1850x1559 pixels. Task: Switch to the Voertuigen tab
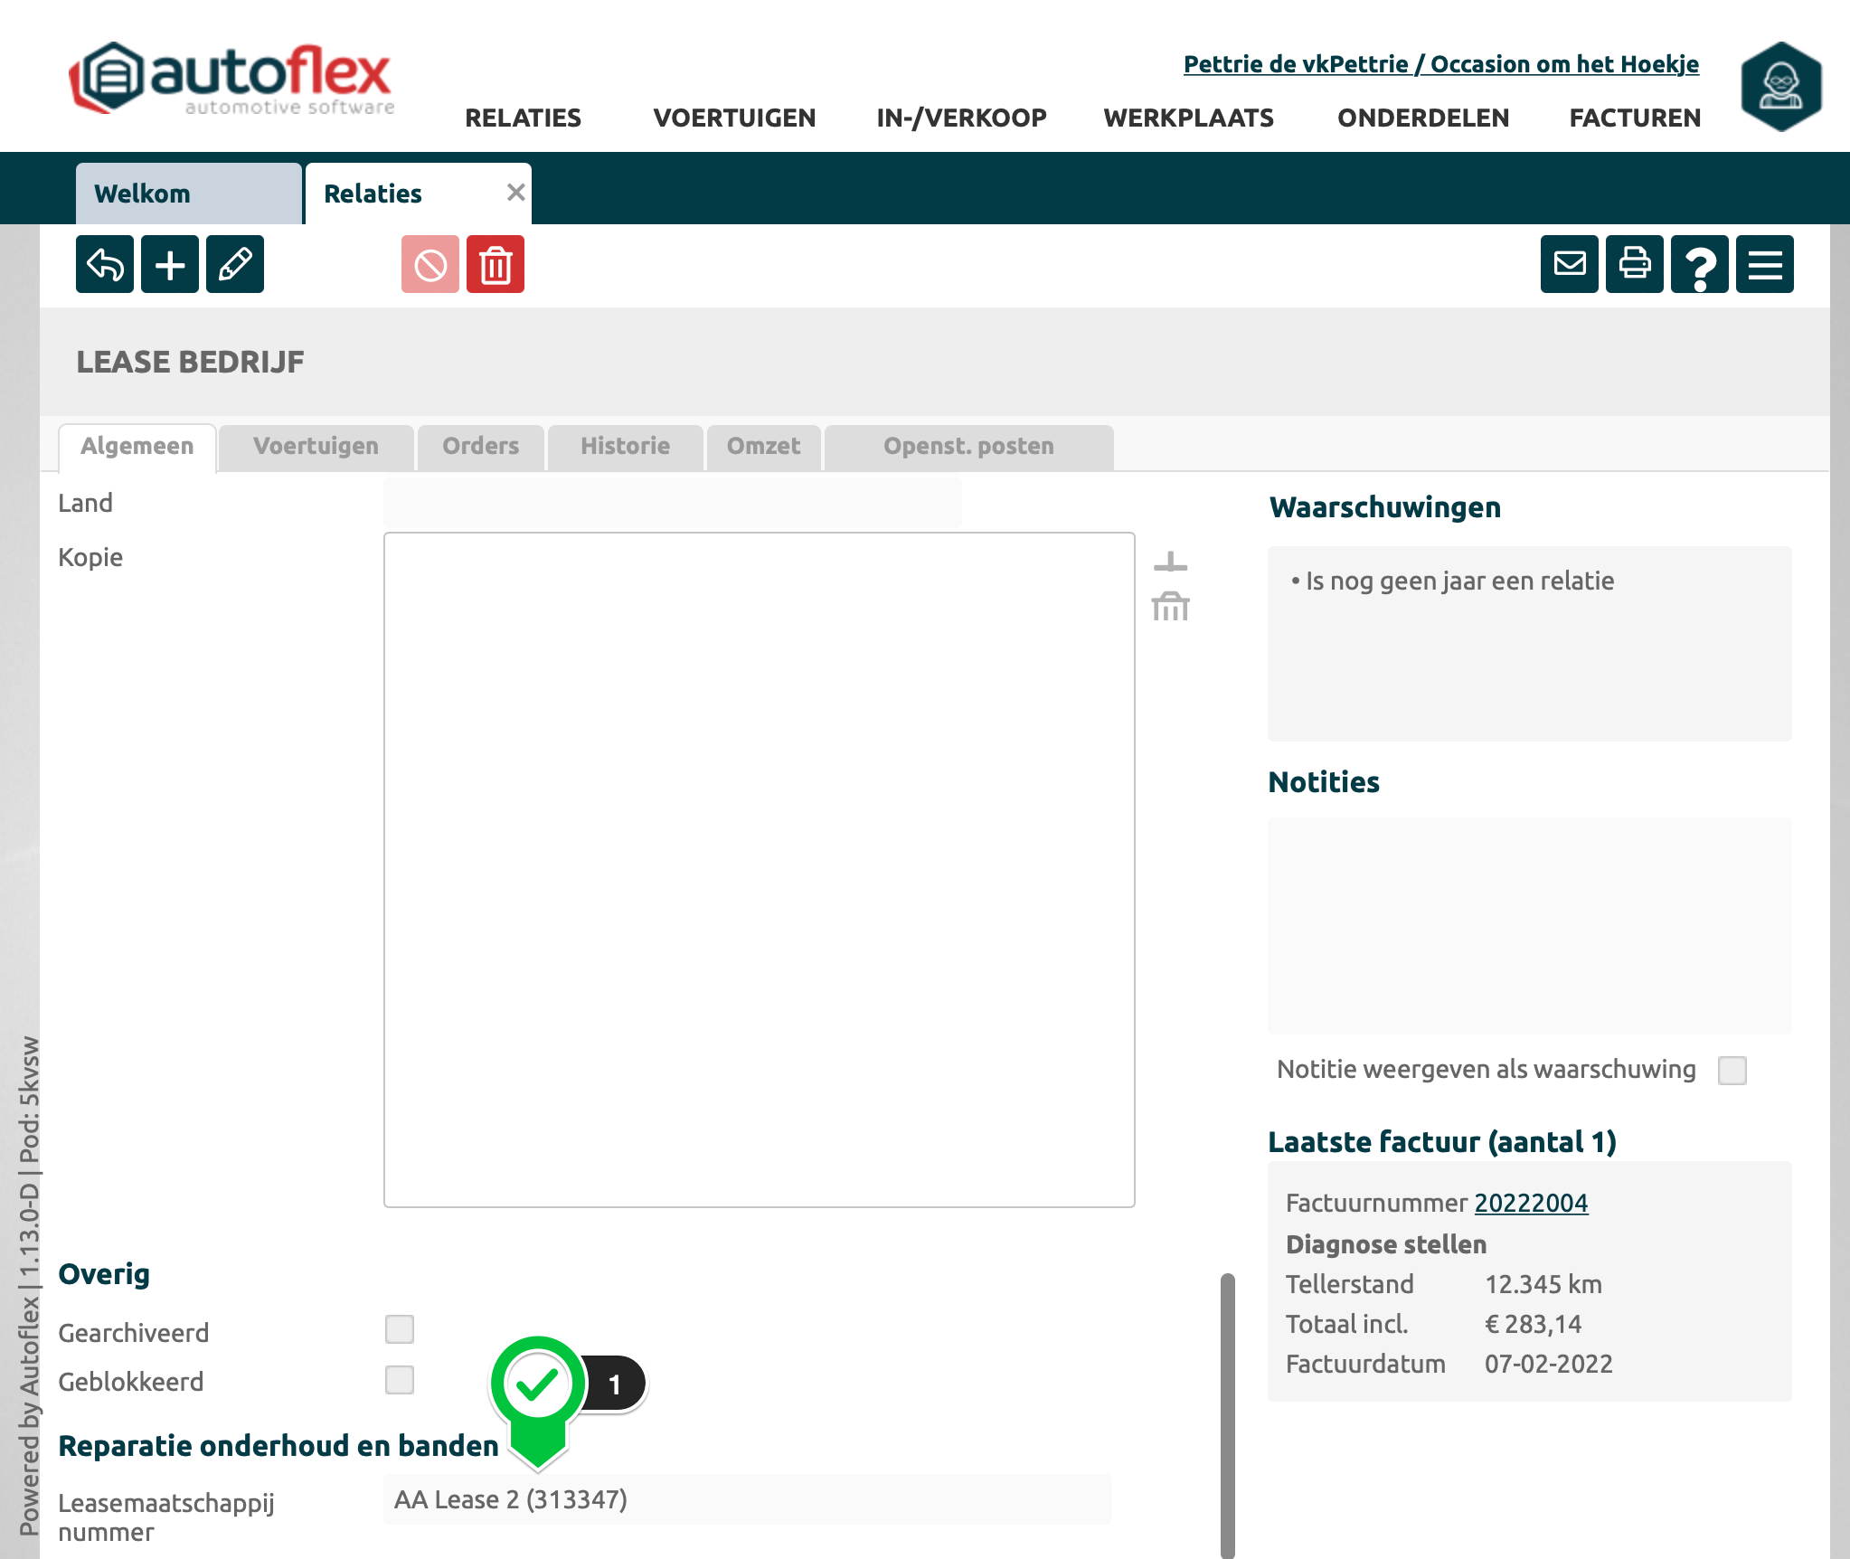(316, 447)
